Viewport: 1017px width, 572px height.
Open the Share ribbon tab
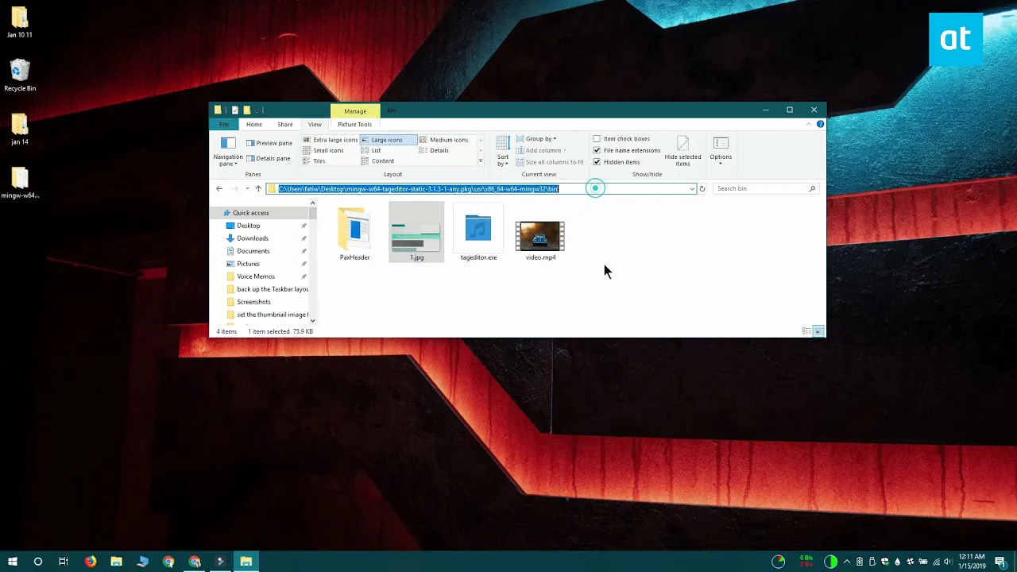tap(285, 125)
